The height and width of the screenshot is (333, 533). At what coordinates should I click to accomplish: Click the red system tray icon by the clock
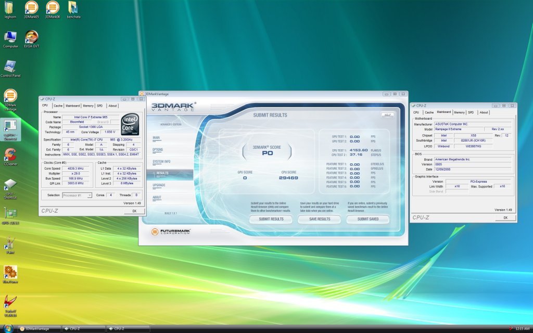pyautogui.click(x=511, y=329)
